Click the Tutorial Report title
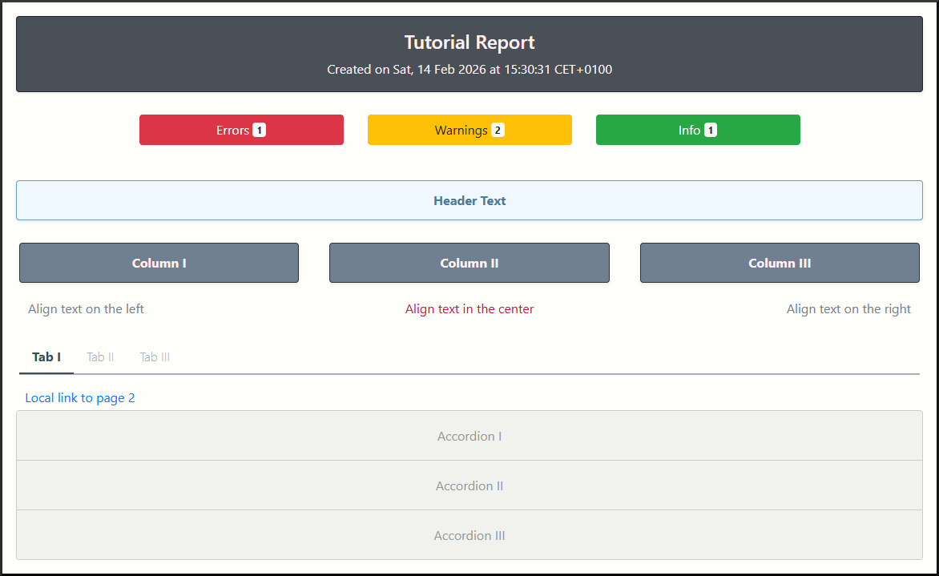 [469, 42]
